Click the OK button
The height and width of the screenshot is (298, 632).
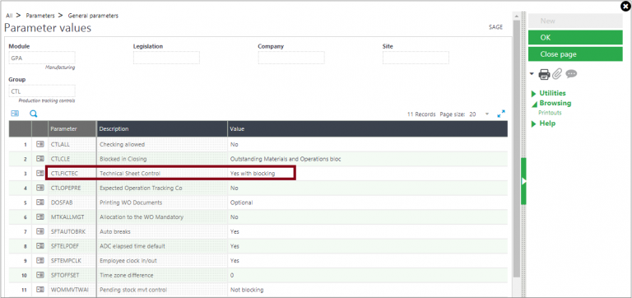tap(575, 38)
